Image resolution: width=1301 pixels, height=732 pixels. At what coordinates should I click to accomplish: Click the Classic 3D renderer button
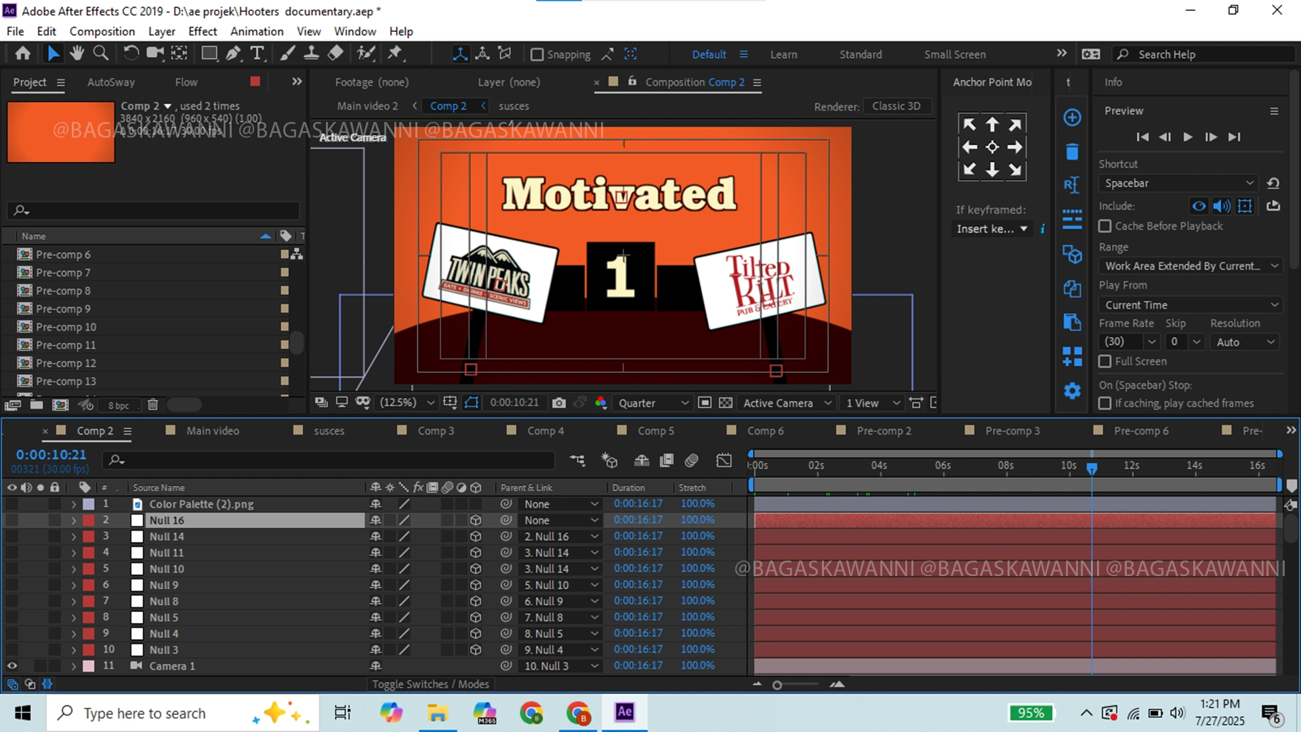pyautogui.click(x=896, y=106)
